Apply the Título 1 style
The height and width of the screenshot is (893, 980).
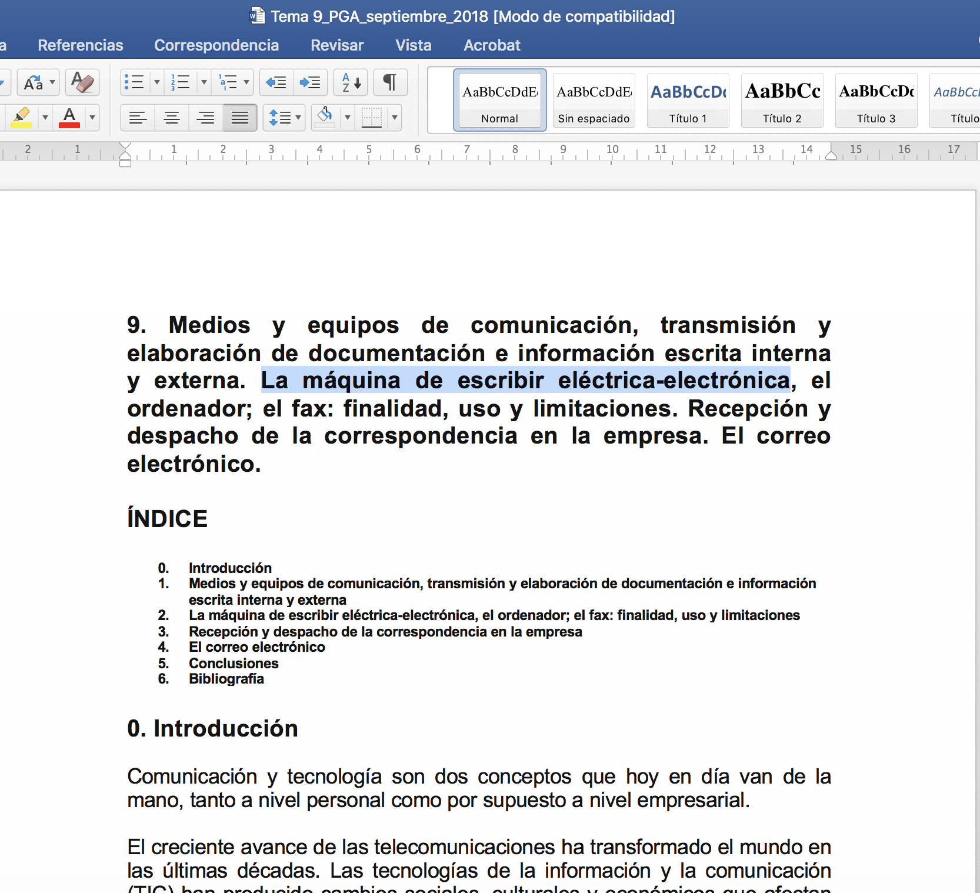click(x=688, y=100)
